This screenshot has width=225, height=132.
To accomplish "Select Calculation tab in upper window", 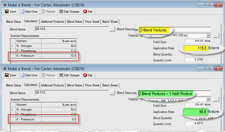I will (x=31, y=21).
